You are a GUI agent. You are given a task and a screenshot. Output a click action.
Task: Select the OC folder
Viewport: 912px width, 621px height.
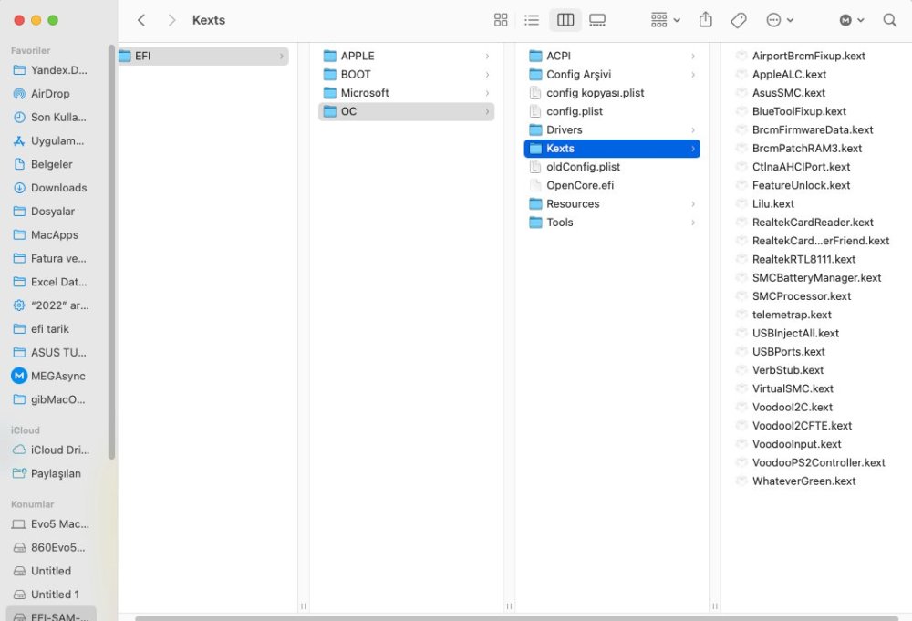point(407,111)
